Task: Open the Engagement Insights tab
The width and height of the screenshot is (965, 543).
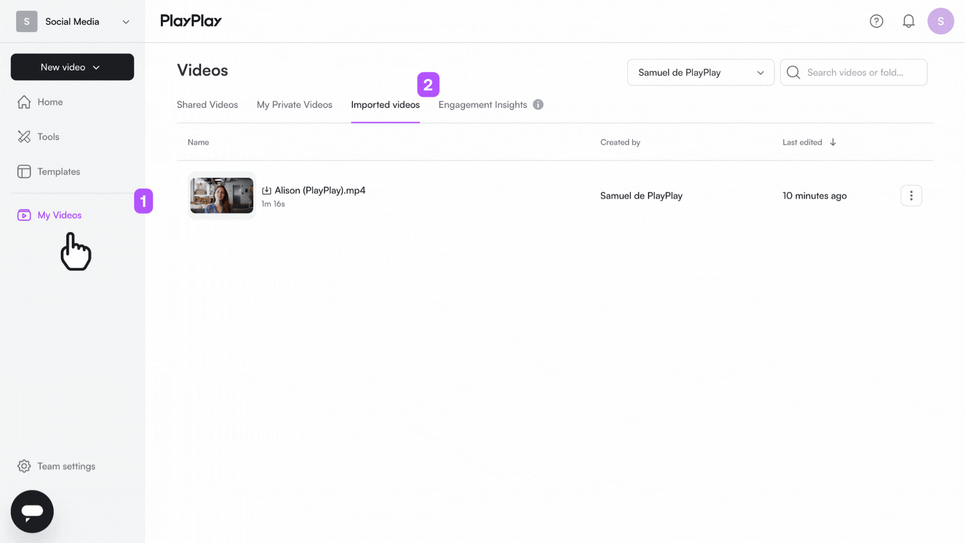Action: [482, 105]
